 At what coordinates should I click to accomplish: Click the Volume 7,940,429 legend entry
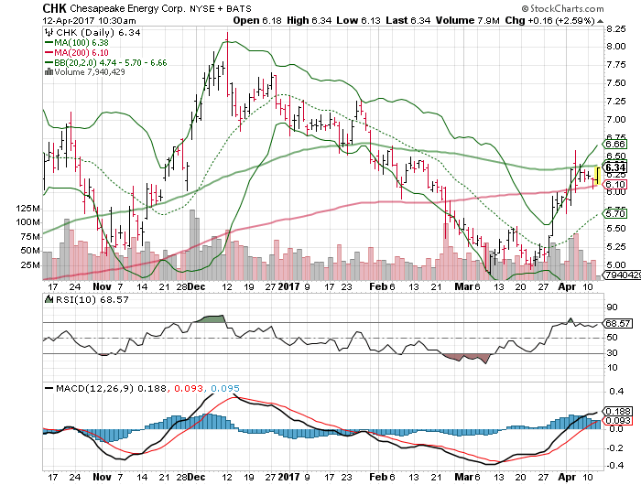(x=90, y=72)
